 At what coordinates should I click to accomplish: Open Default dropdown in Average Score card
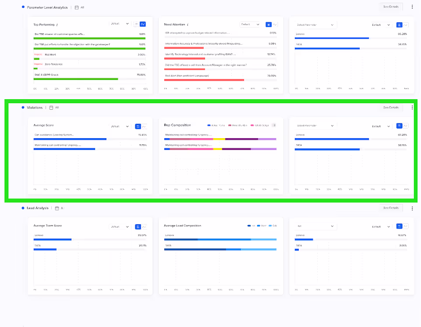[120, 126]
